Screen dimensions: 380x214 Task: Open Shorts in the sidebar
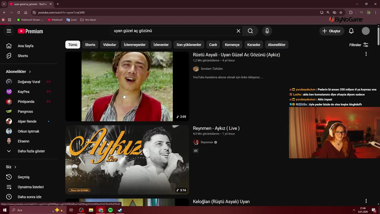(23, 56)
